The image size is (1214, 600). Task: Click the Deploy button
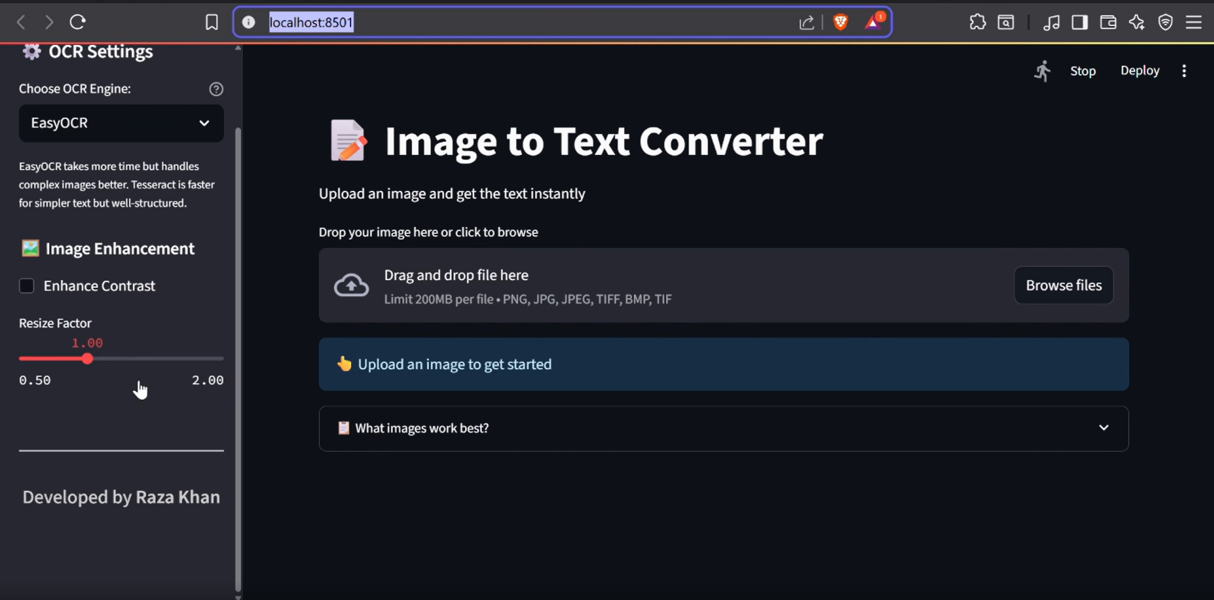tap(1139, 71)
